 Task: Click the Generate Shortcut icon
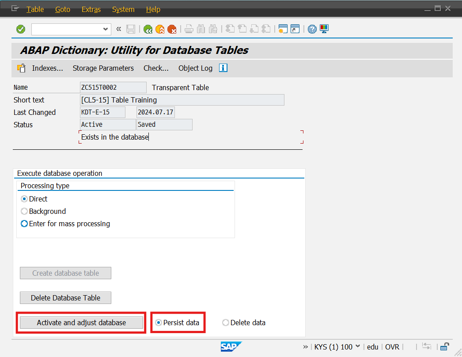pyautogui.click(x=295, y=29)
